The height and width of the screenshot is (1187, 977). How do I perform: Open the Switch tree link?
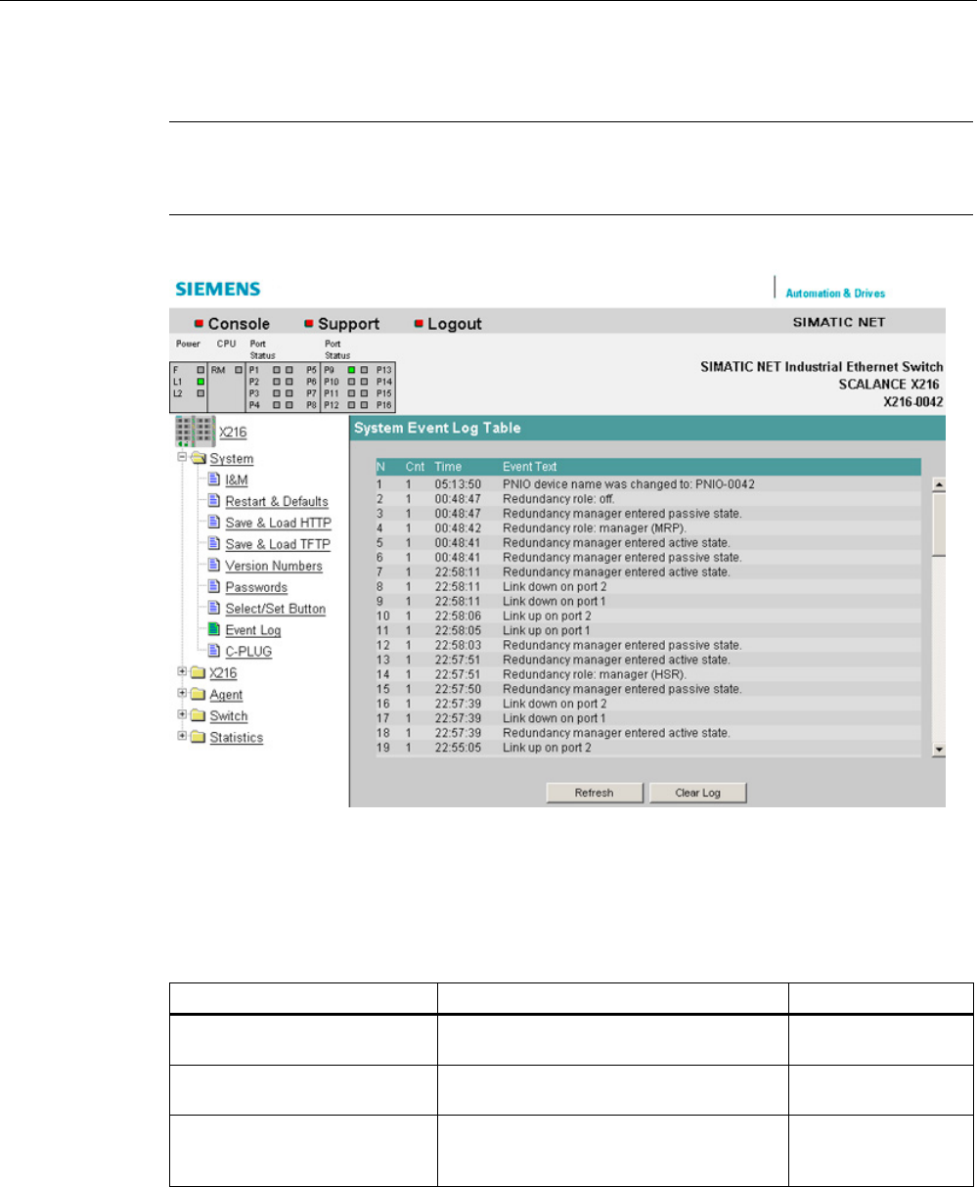[229, 717]
